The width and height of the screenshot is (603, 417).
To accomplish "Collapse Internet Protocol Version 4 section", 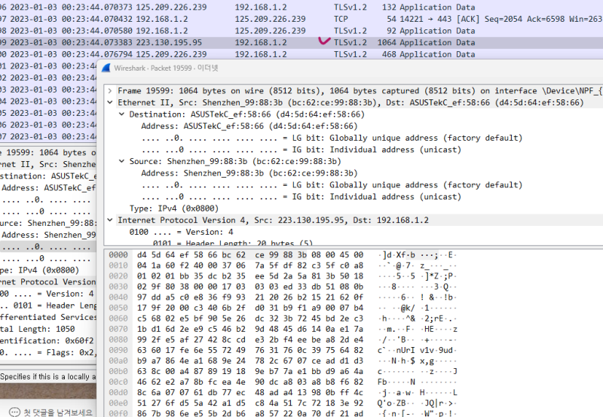I will [x=110, y=220].
